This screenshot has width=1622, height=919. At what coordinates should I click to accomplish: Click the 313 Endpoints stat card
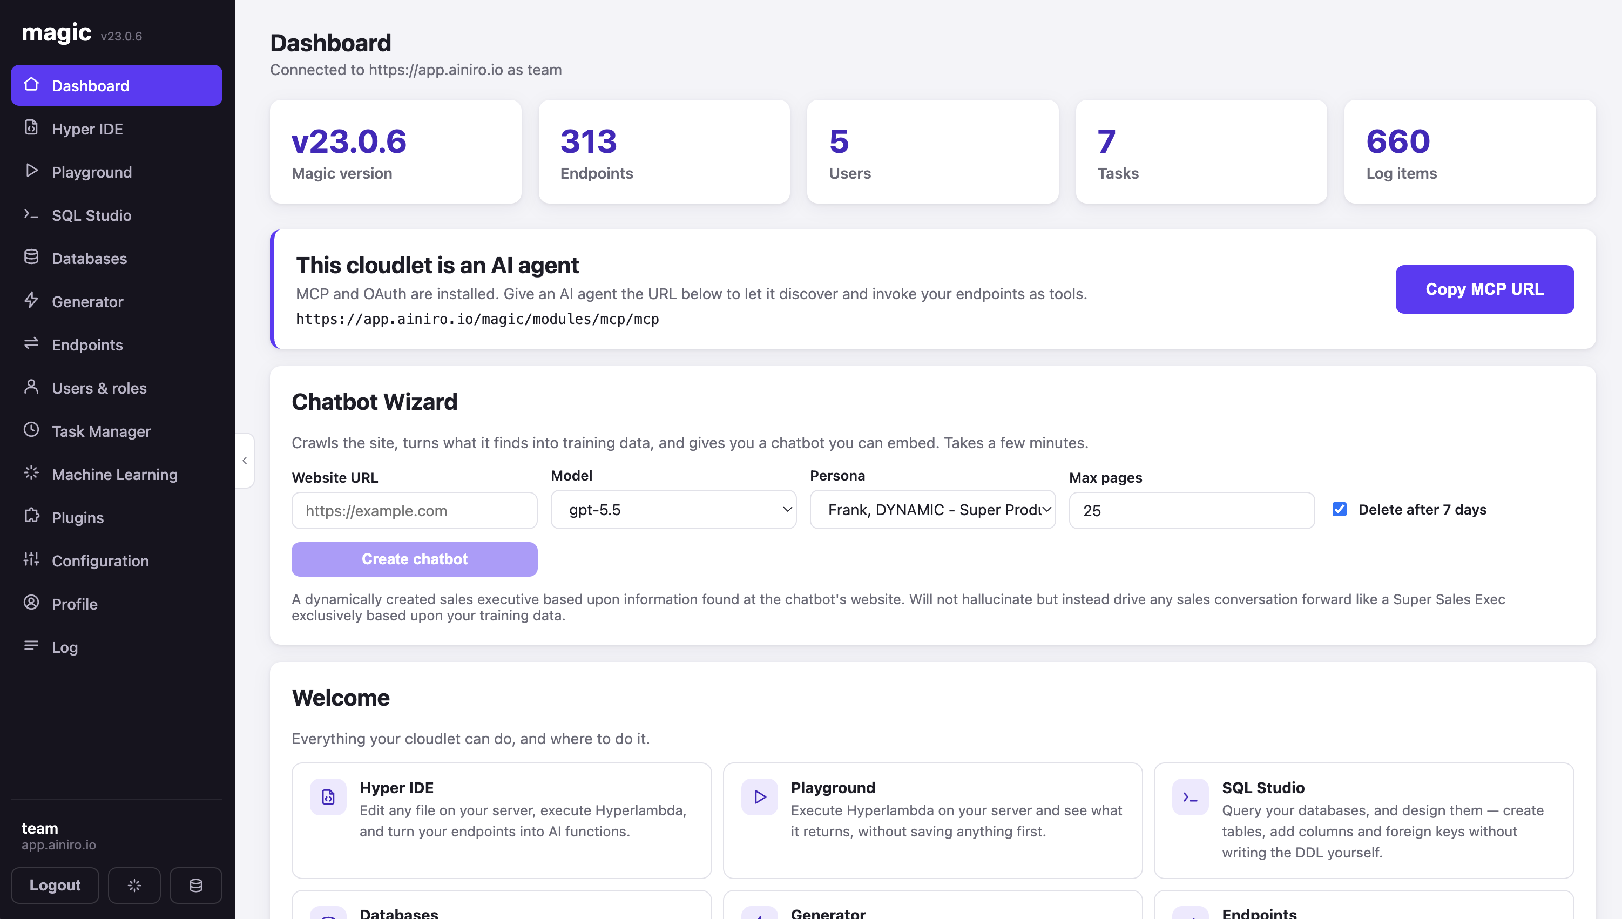tap(664, 152)
